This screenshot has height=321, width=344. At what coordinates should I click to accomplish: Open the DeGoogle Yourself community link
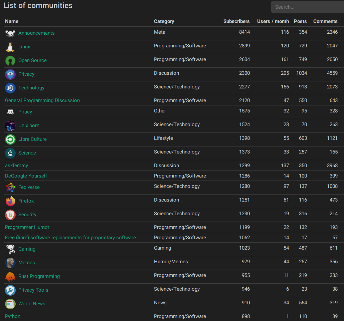click(26, 176)
